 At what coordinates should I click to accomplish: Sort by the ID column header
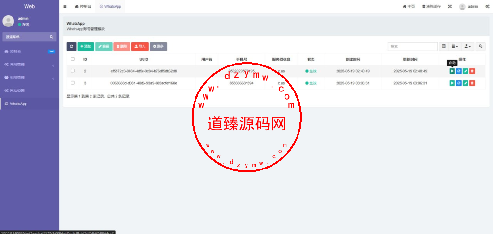(x=85, y=59)
